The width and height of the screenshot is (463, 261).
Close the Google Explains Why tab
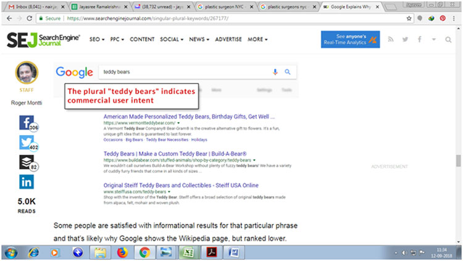[377, 7]
